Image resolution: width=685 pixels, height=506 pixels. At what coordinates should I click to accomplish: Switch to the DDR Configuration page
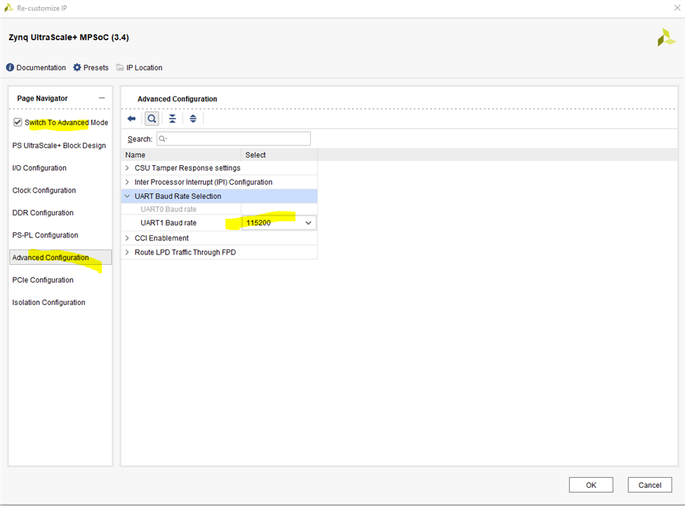pos(43,213)
